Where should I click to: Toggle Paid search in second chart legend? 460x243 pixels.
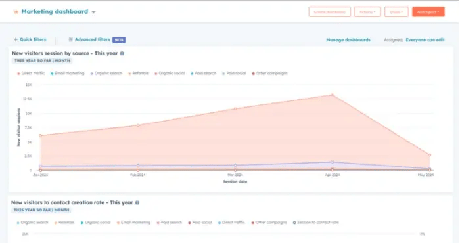pyautogui.click(x=170, y=223)
